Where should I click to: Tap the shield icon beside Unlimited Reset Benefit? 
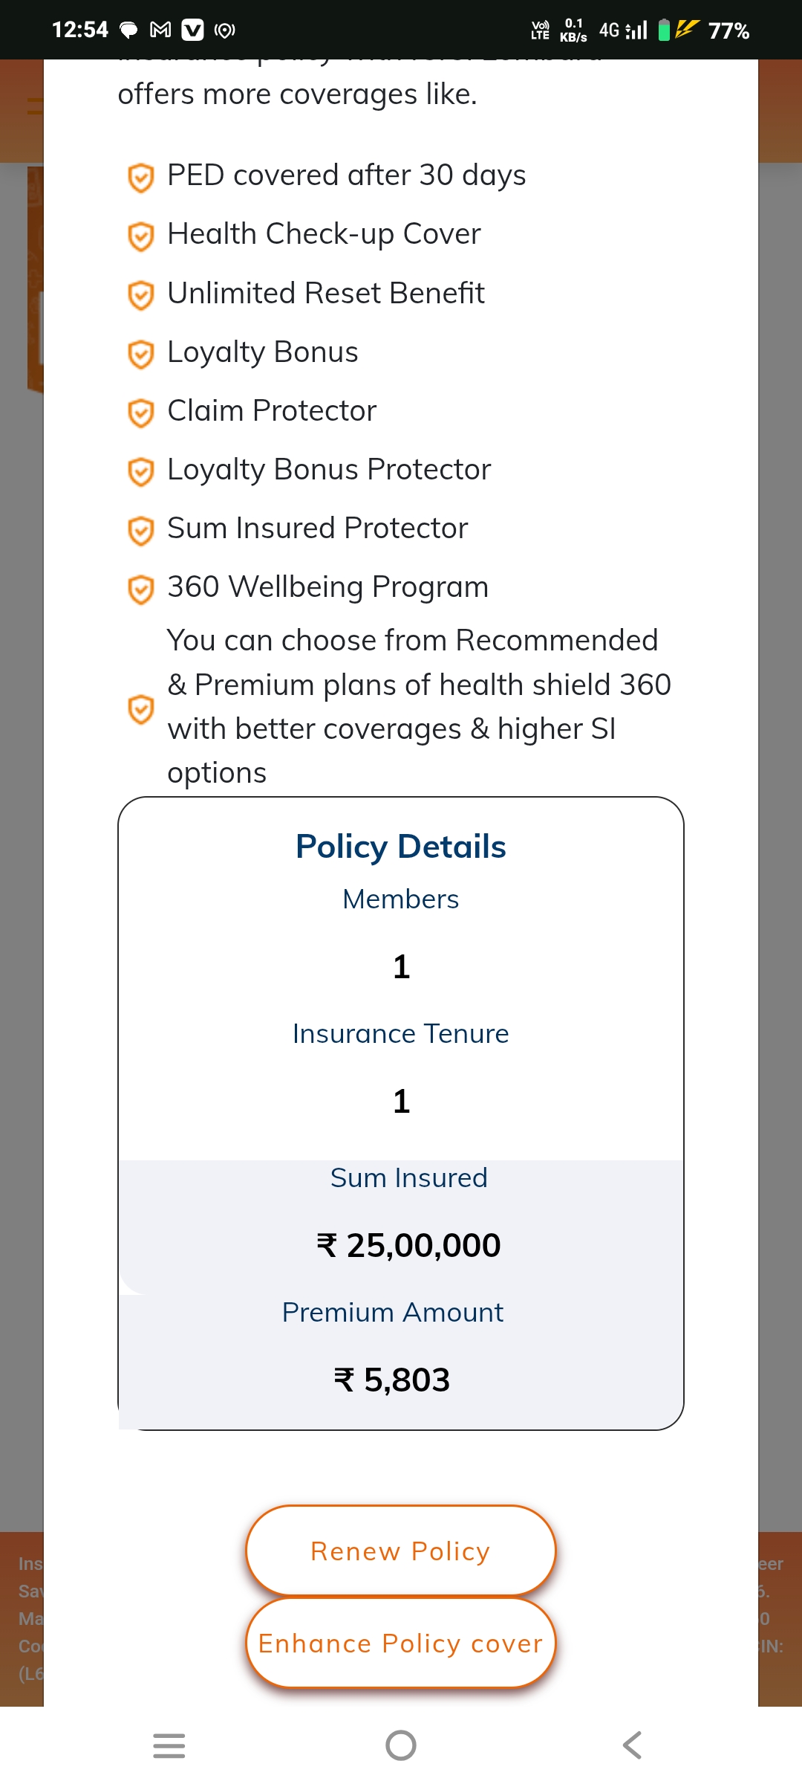[140, 295]
